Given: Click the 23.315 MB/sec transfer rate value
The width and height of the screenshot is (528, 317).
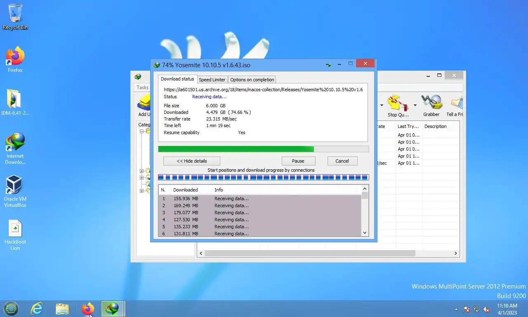Looking at the screenshot, I should point(222,119).
